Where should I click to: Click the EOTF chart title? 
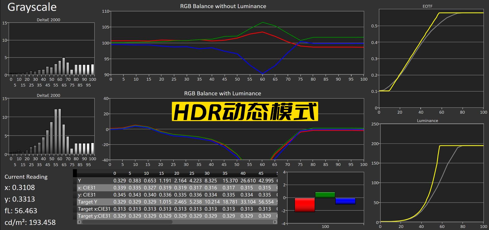coord(427,6)
